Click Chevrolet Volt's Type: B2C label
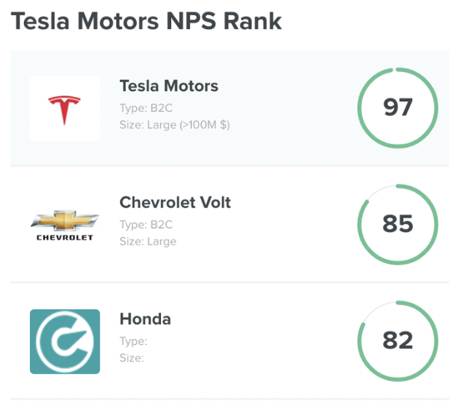The height and width of the screenshot is (409, 463). (x=146, y=225)
